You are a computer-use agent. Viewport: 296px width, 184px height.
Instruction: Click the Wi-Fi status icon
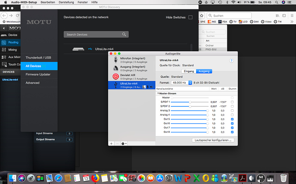click(233, 2)
